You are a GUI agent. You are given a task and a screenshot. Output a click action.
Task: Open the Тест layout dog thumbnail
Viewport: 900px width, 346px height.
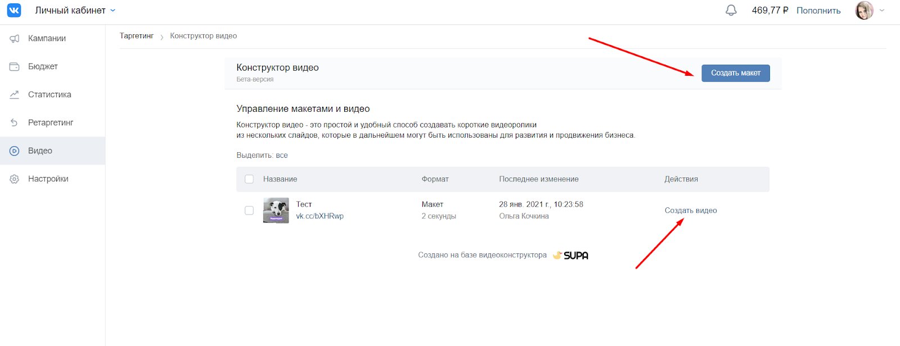276,211
